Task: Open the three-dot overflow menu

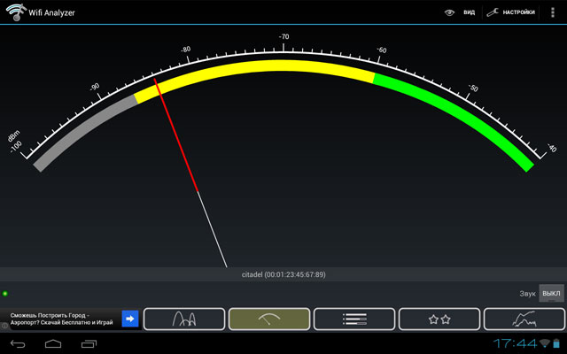Action: [552, 12]
